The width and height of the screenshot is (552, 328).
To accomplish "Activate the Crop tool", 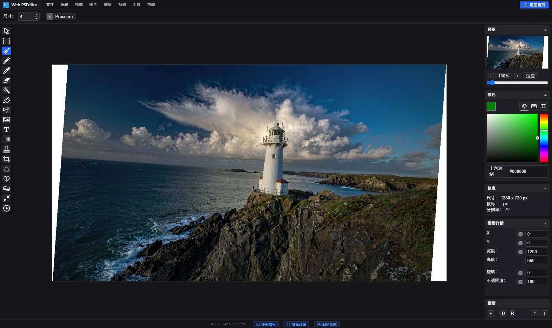I will [x=7, y=159].
